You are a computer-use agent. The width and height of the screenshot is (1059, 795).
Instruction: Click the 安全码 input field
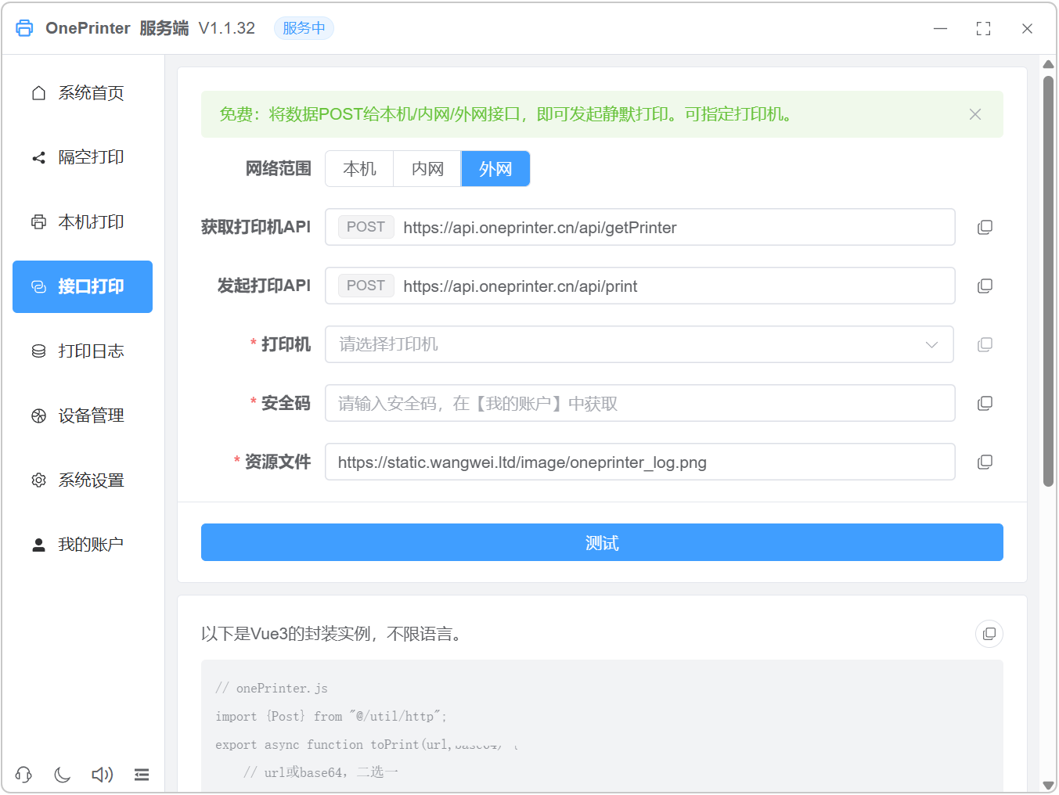640,404
